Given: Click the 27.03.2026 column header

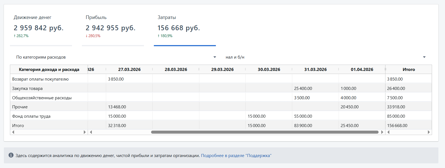Looking at the screenshot, I should coord(129,70).
